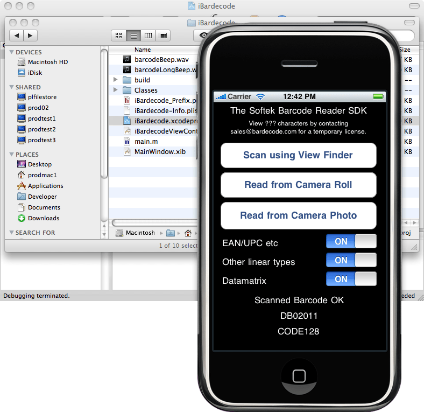
Task: Collapse the SHARED sidebar section
Action: point(11,87)
